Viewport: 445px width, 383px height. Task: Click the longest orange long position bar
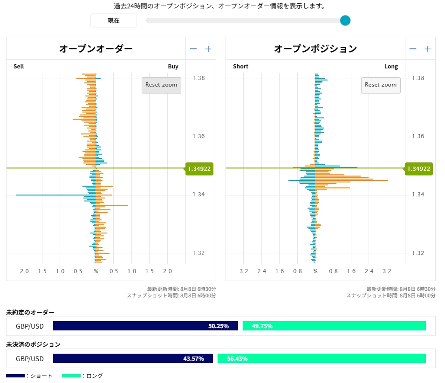[351, 180]
